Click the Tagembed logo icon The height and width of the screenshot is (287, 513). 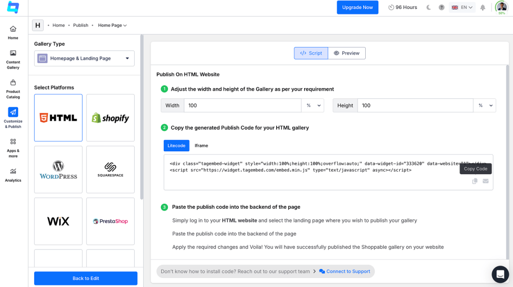click(x=13, y=7)
